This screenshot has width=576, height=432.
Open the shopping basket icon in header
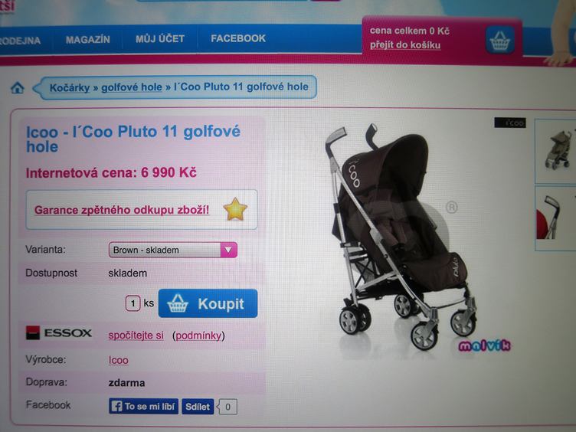pos(499,40)
